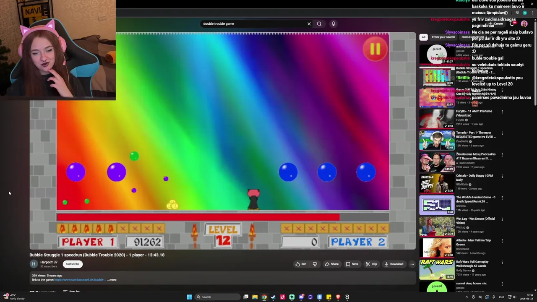The image size is (537, 302).
Task: Open Atlanta Man Patinka Taip thumbnail
Action: 437,248
